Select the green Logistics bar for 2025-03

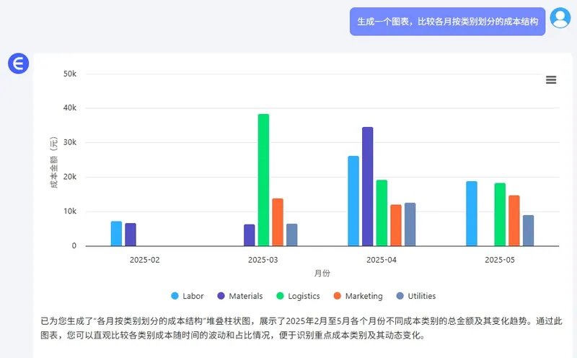point(263,180)
